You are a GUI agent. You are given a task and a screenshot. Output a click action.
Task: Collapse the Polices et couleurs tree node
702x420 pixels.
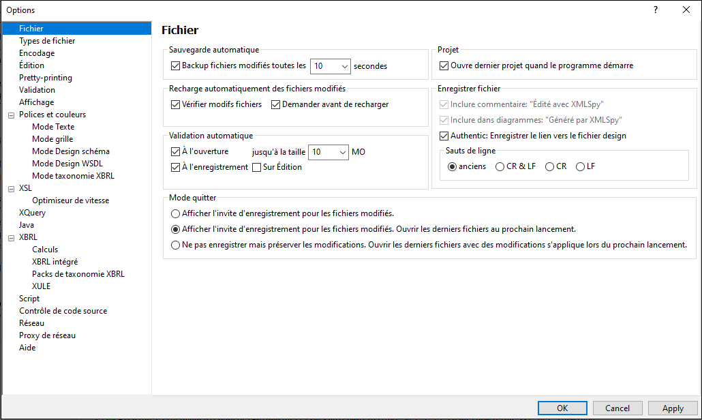click(11, 115)
